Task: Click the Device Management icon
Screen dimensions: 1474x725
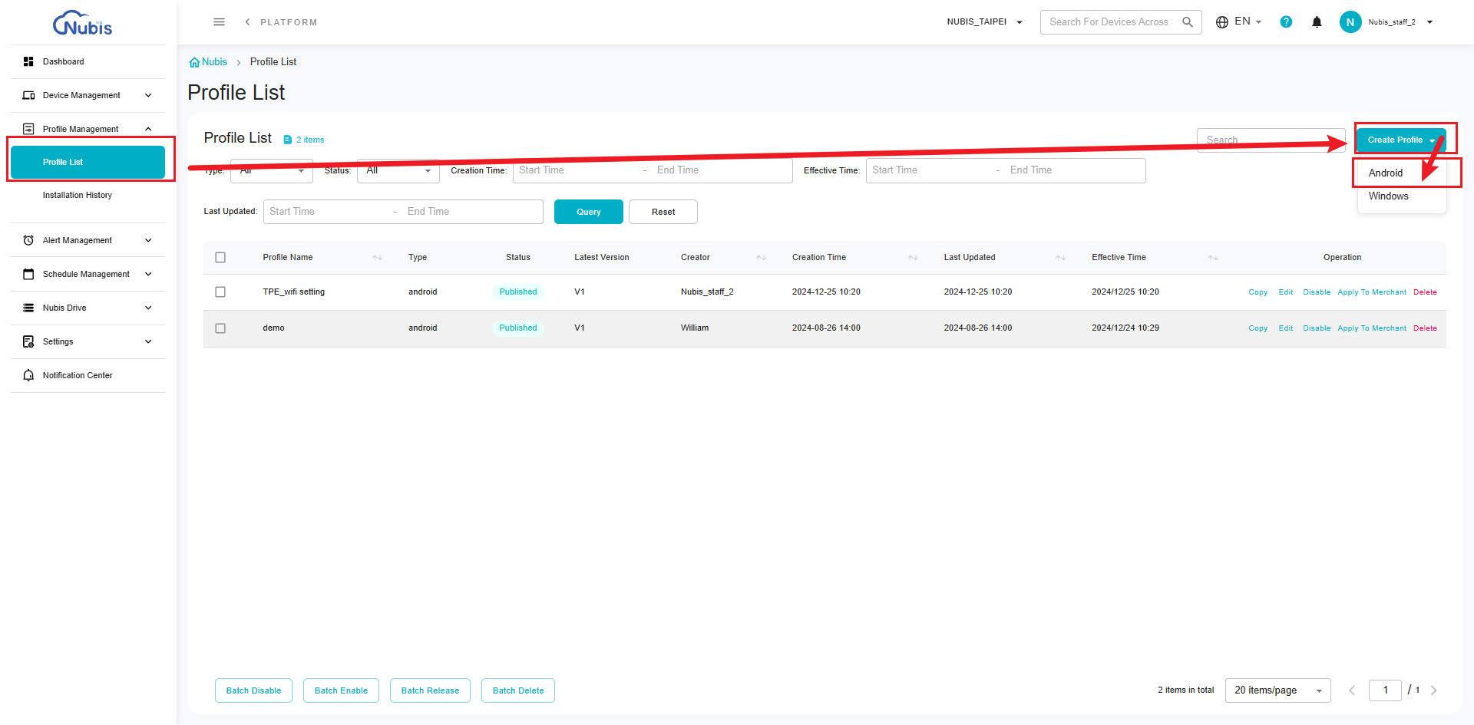Action: pos(28,95)
